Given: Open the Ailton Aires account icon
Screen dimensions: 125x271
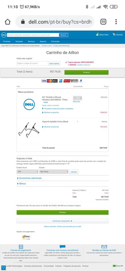Looking at the screenshot, I should [x=97, y=34].
